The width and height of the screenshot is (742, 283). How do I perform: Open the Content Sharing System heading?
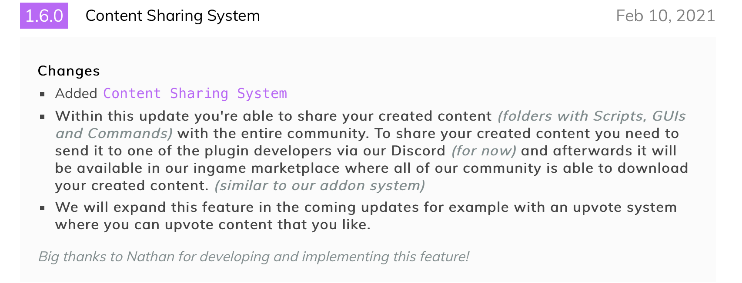click(x=173, y=16)
